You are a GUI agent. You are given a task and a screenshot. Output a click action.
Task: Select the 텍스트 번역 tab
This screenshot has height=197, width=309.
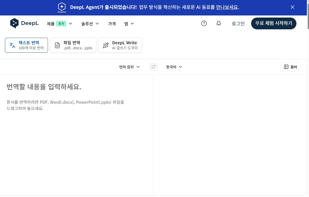26,45
